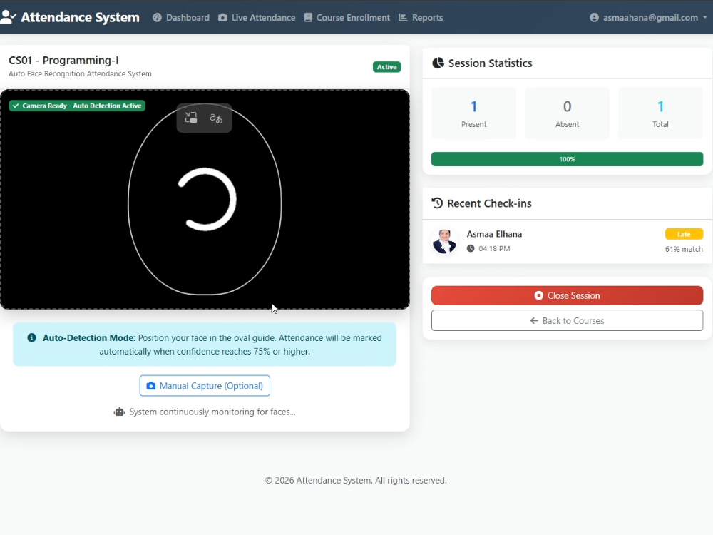Go to the Dashboard page
Viewport: 713px width, 535px height.
pyautogui.click(x=181, y=17)
